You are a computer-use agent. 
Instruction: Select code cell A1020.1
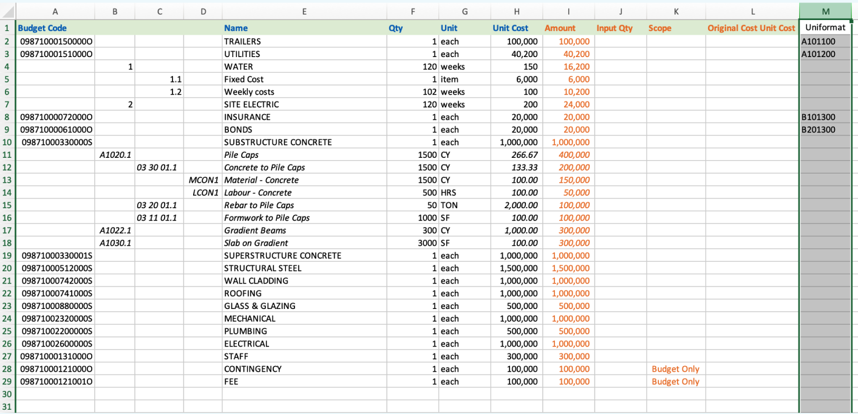pos(115,155)
